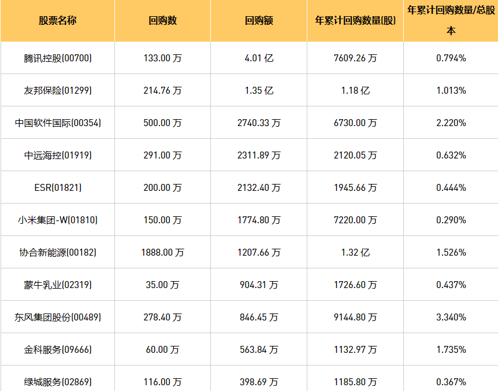Click the 1.32 亿 cumulative buyback cell
The height and width of the screenshot is (391, 498).
[x=355, y=252]
